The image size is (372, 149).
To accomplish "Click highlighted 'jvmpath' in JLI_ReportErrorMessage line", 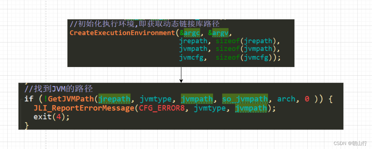I will pyautogui.click(x=251, y=109).
